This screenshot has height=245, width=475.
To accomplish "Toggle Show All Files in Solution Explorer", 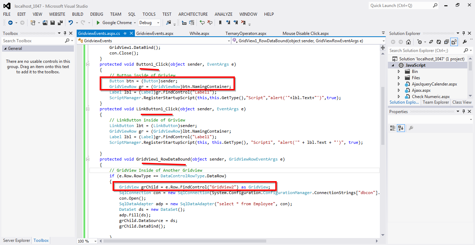I will click(x=454, y=42).
